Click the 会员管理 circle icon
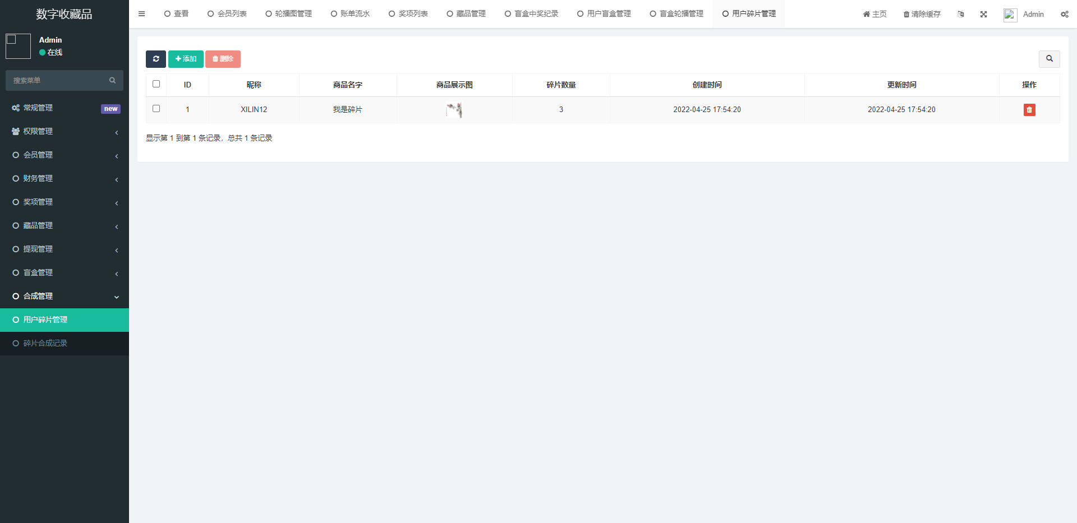Viewport: 1077px width, 523px height. 16,155
